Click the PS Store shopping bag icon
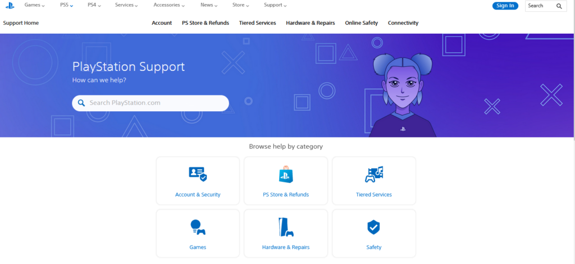This screenshot has height=264, width=575. [286, 174]
